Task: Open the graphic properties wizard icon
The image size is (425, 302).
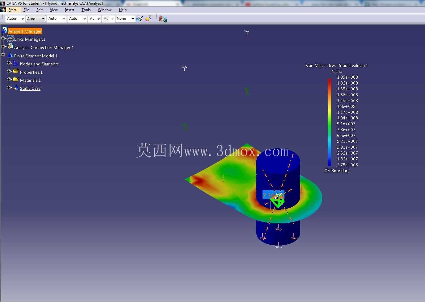Action: [x=149, y=19]
